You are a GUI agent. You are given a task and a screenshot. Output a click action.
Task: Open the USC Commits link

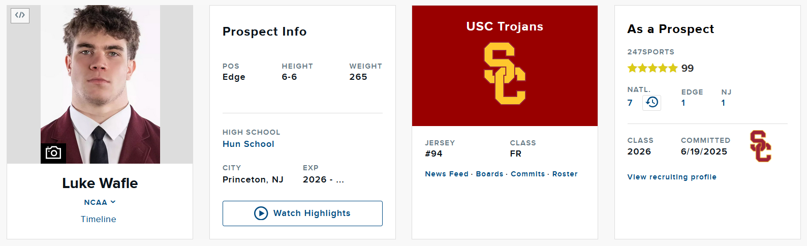[527, 174]
